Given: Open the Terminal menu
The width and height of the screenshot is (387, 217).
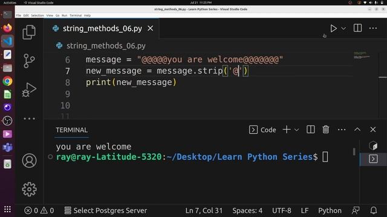Looking at the screenshot, I should [x=76, y=16].
